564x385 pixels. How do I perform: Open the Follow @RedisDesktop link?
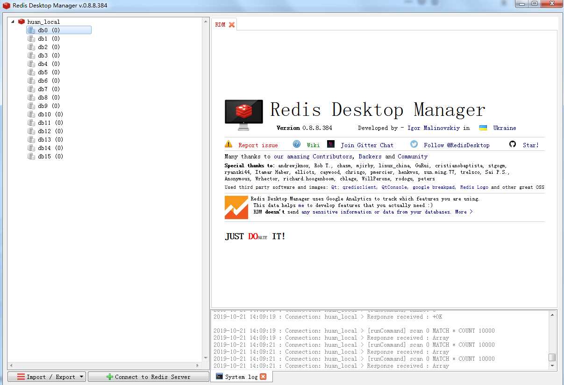pos(457,145)
